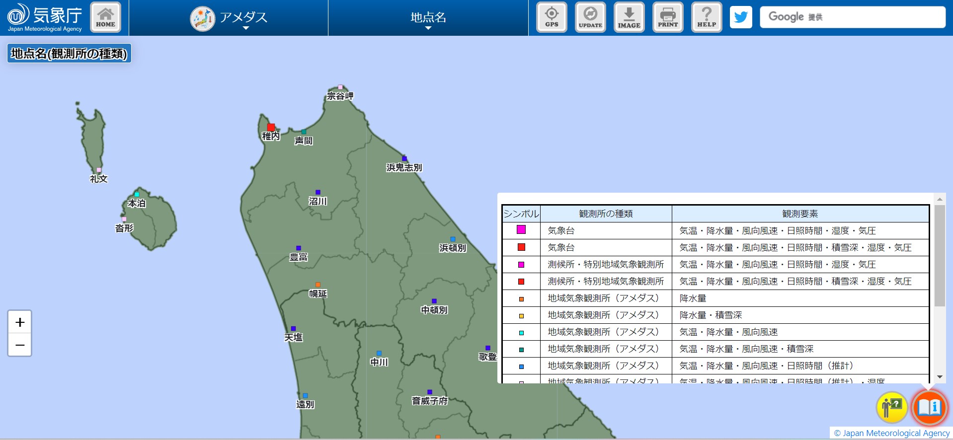Screen dimensions: 953x440
Task: Zoom in with the plus button
Action: click(x=20, y=322)
